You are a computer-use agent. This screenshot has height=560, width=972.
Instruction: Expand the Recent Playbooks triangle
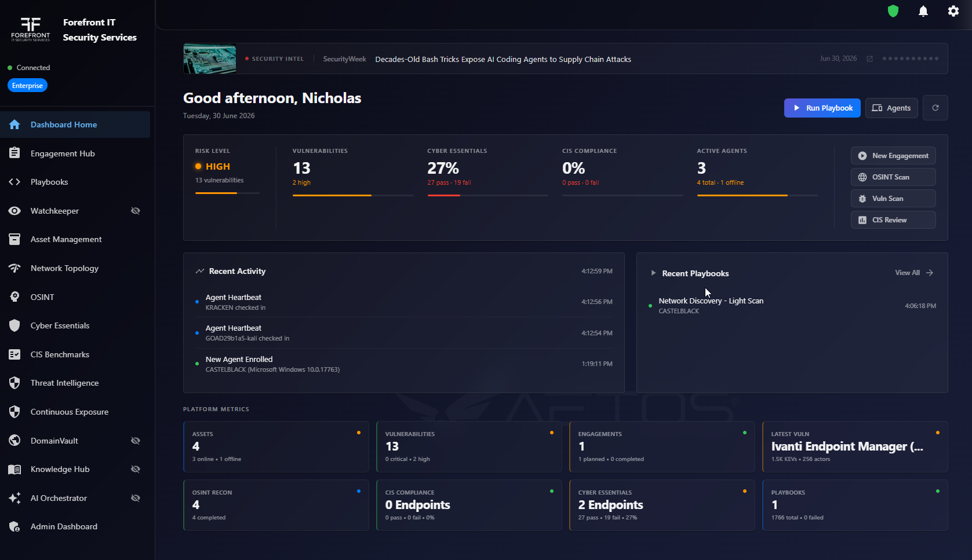[x=653, y=273]
